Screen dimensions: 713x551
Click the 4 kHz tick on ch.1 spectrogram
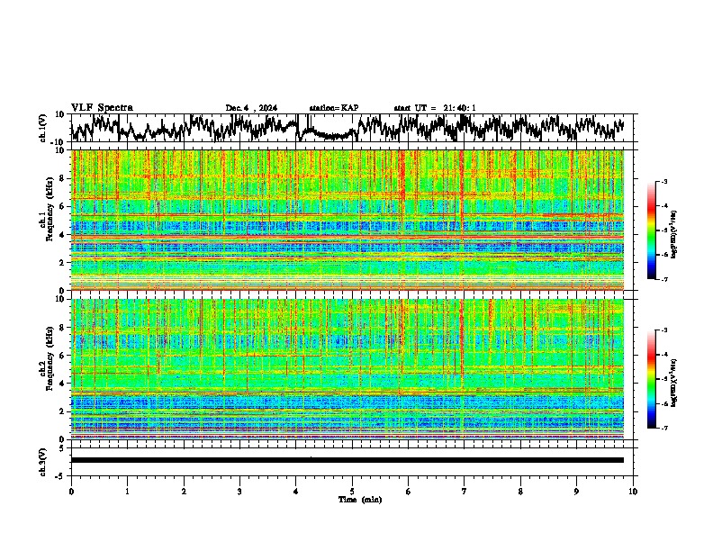tap(63, 235)
